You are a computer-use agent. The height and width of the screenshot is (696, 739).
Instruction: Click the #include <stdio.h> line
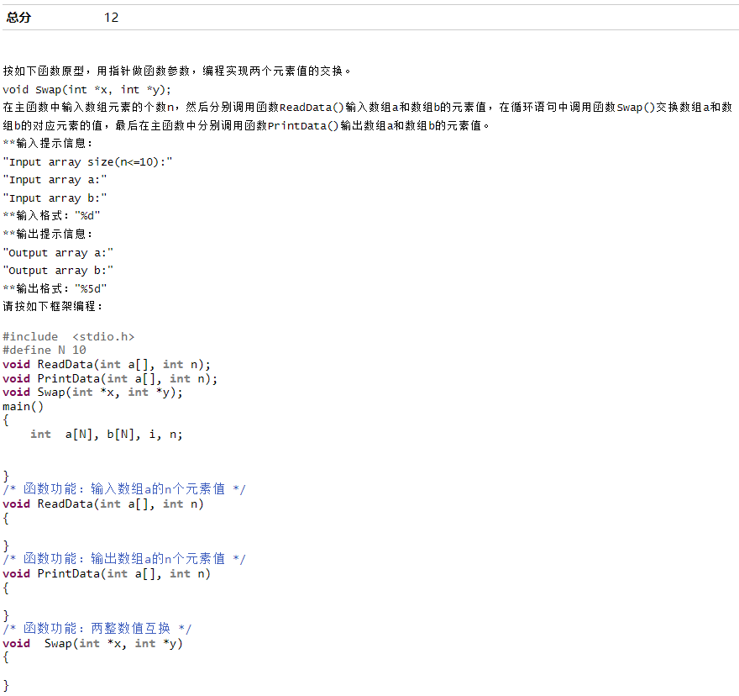tap(68, 336)
